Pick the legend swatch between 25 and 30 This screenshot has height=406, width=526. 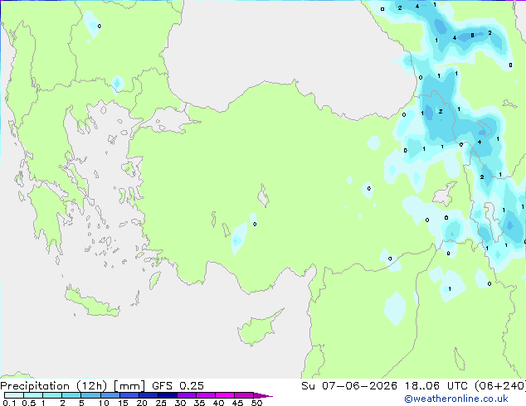[168, 395]
